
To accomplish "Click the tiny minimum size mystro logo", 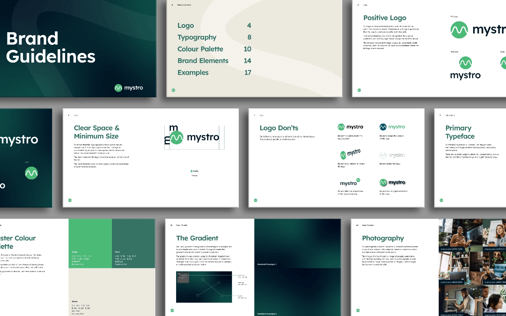I will [194, 171].
